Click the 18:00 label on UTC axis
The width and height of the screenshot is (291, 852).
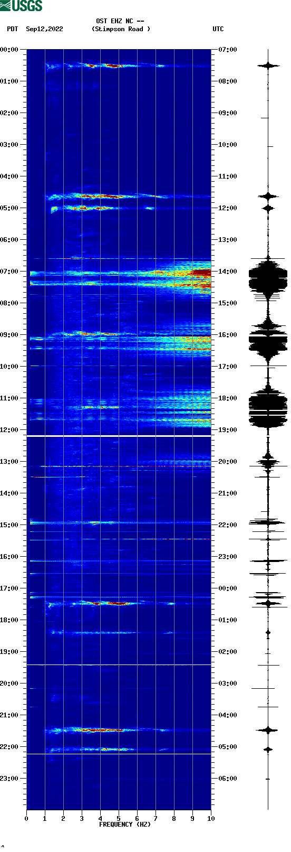point(228,398)
